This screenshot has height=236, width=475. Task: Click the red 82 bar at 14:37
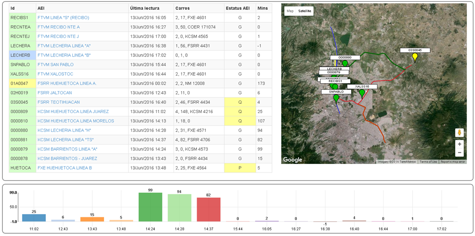point(208,209)
